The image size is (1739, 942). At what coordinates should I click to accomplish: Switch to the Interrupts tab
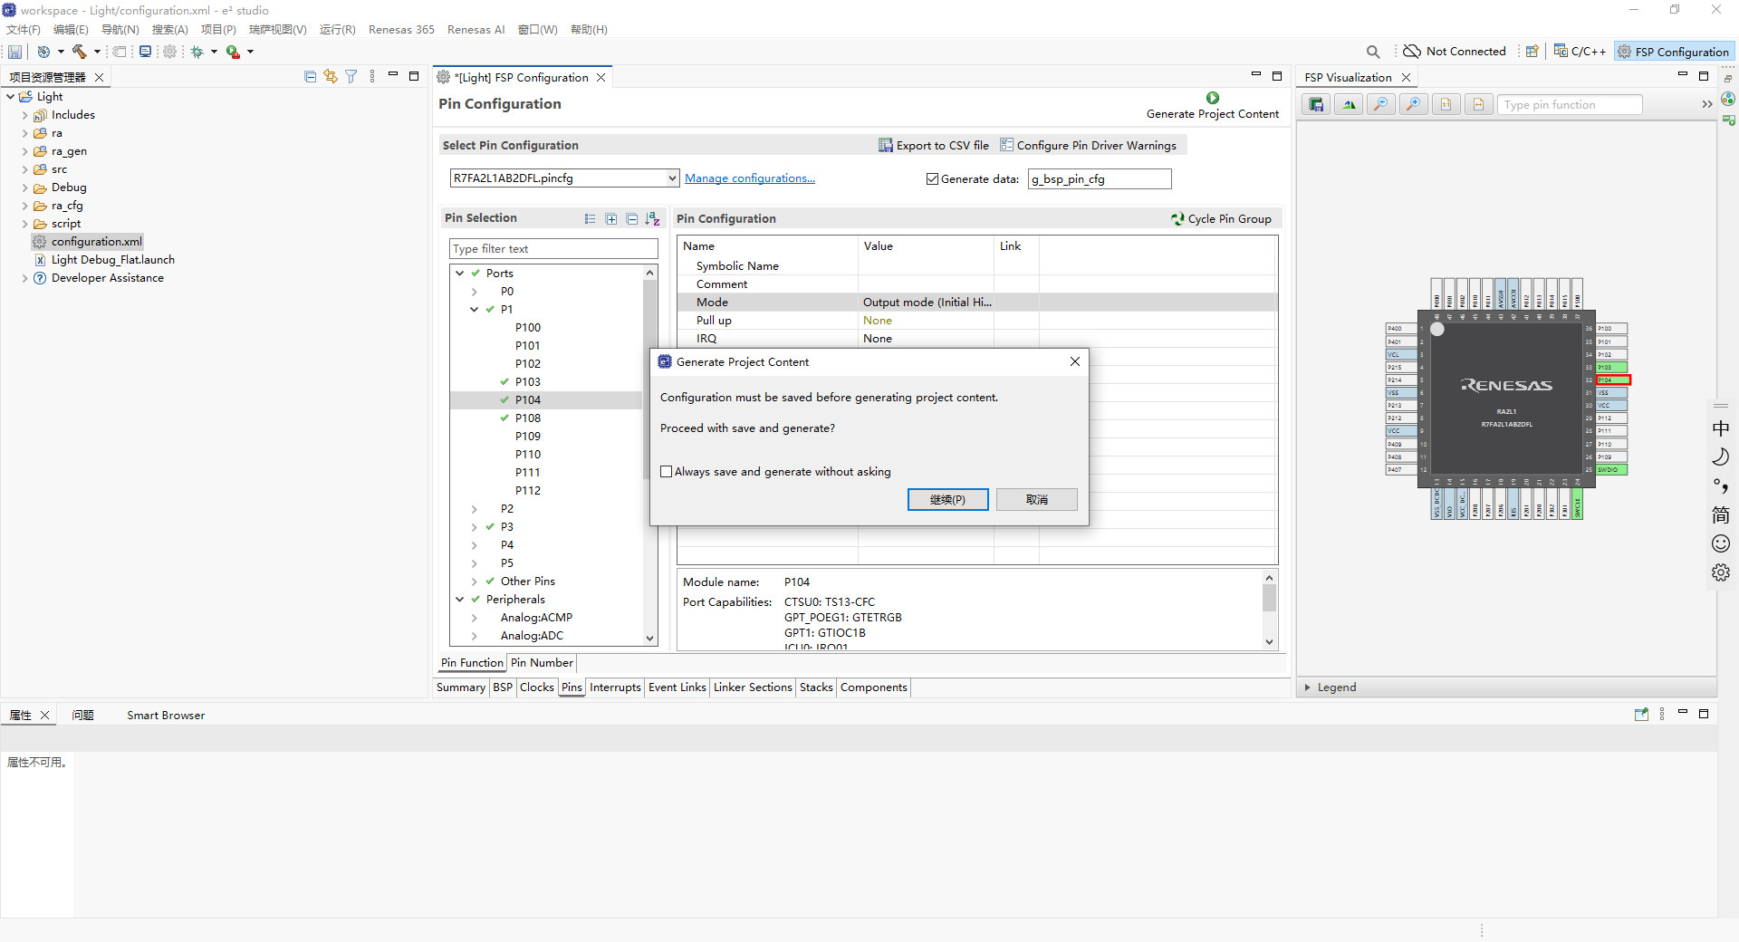[615, 687]
